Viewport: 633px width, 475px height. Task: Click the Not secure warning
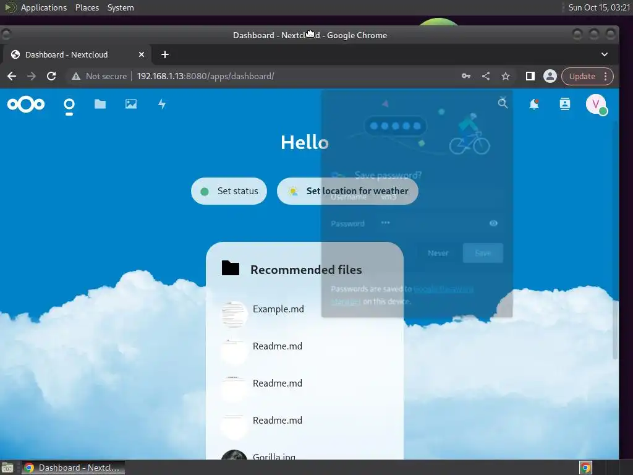pos(99,76)
